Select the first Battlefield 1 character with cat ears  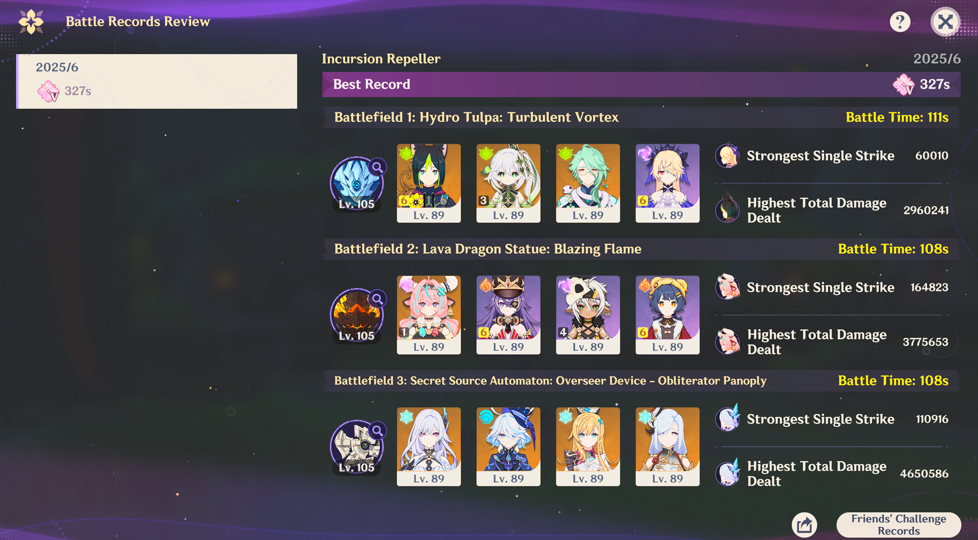(429, 183)
